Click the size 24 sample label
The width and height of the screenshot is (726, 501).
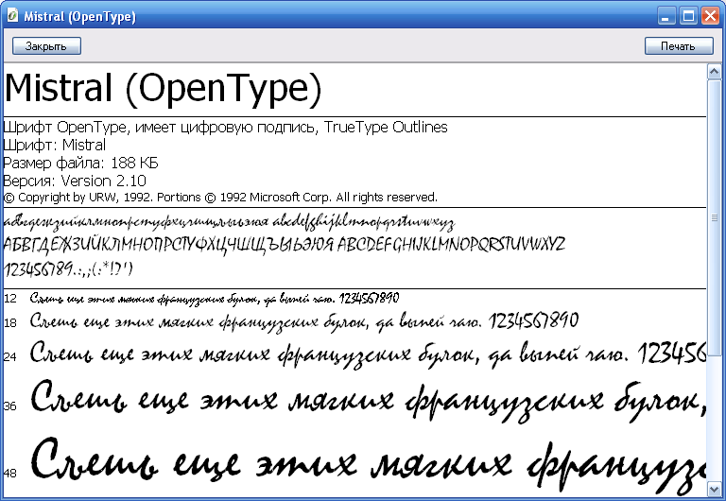point(10,356)
